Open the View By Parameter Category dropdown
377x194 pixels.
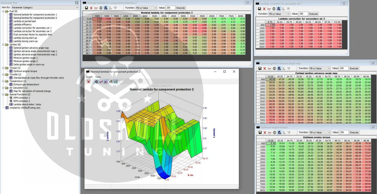[45, 8]
